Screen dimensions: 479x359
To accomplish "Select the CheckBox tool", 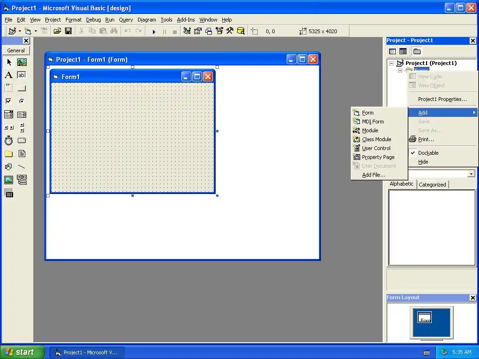I will (9, 101).
